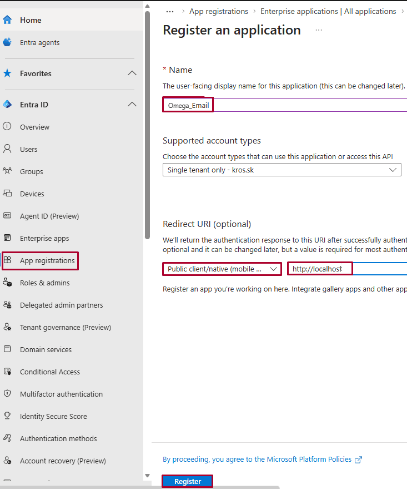Click the Name input field
Image resolution: width=407 pixels, height=489 pixels.
(285, 105)
